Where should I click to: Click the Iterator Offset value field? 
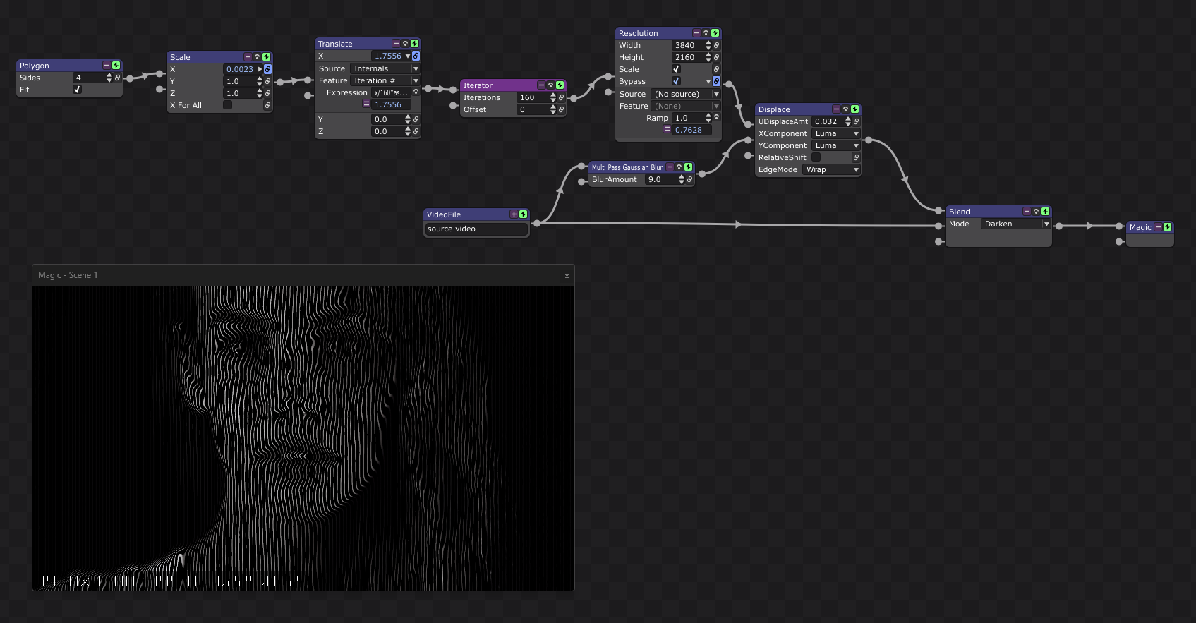pos(533,109)
